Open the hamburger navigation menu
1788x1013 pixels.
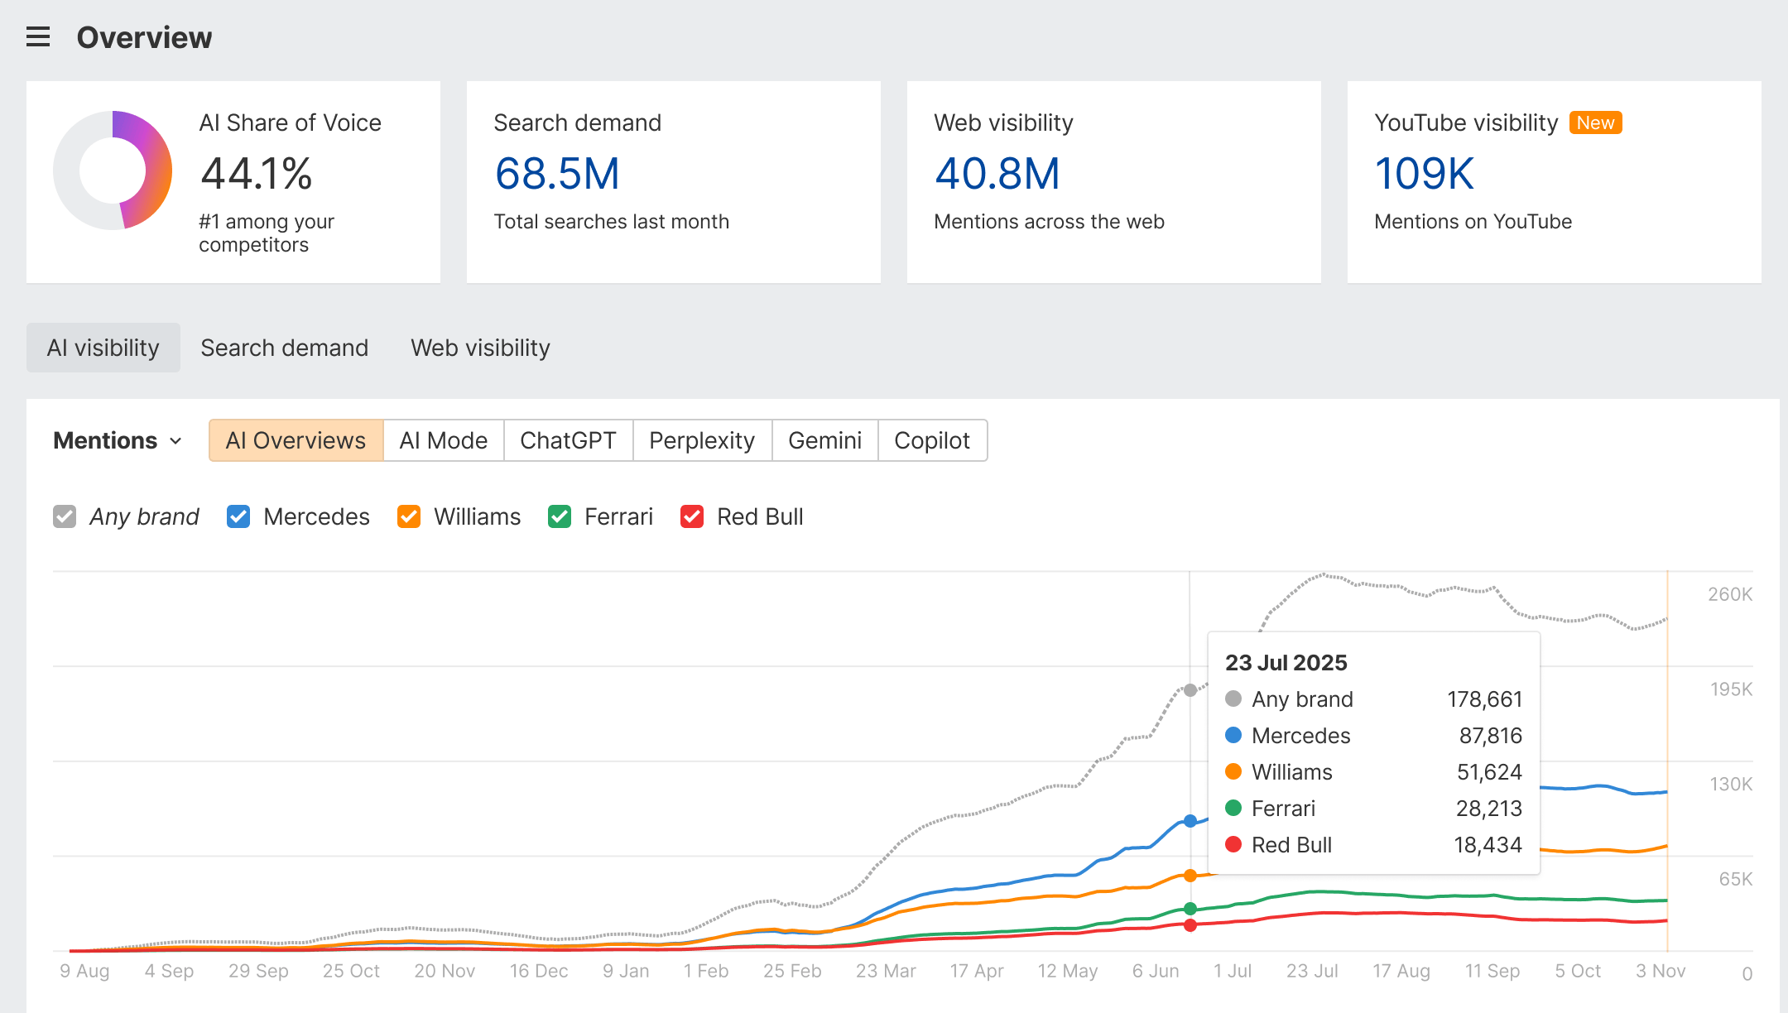[x=36, y=36]
